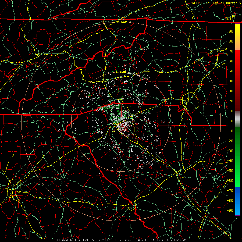The width and height of the screenshot is (242, 242).
Task: Click the -10 value on the velocity scale
Action: pyautogui.click(x=230, y=131)
